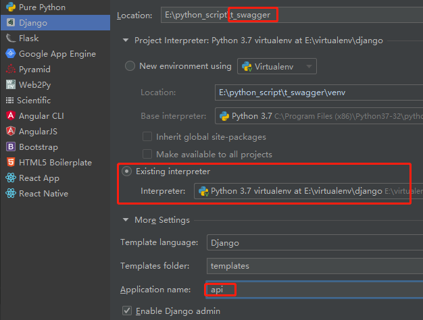
Task: Open Base interpreter Python 3.7 dropdown
Action: [319, 116]
